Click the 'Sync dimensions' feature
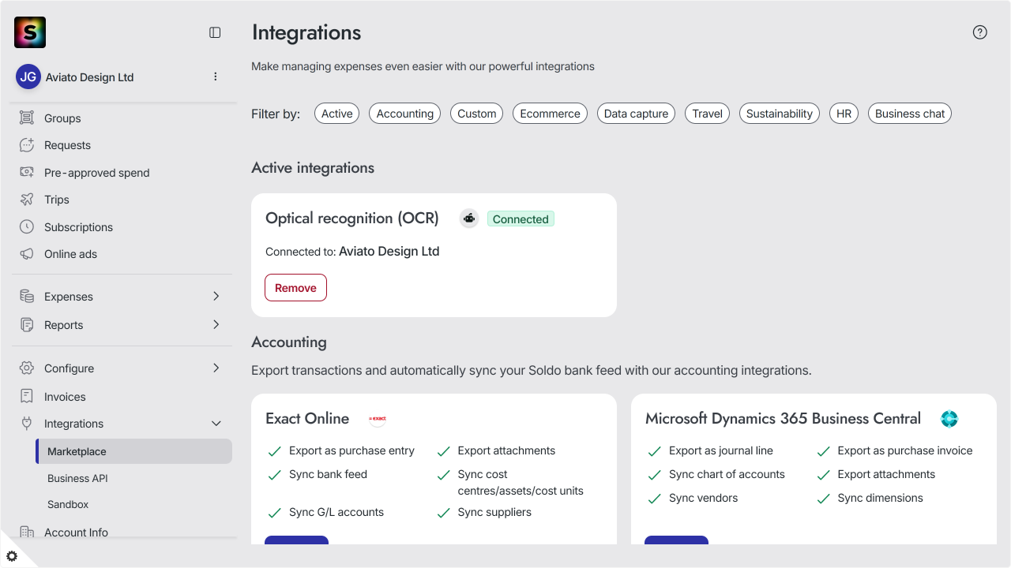 880,498
